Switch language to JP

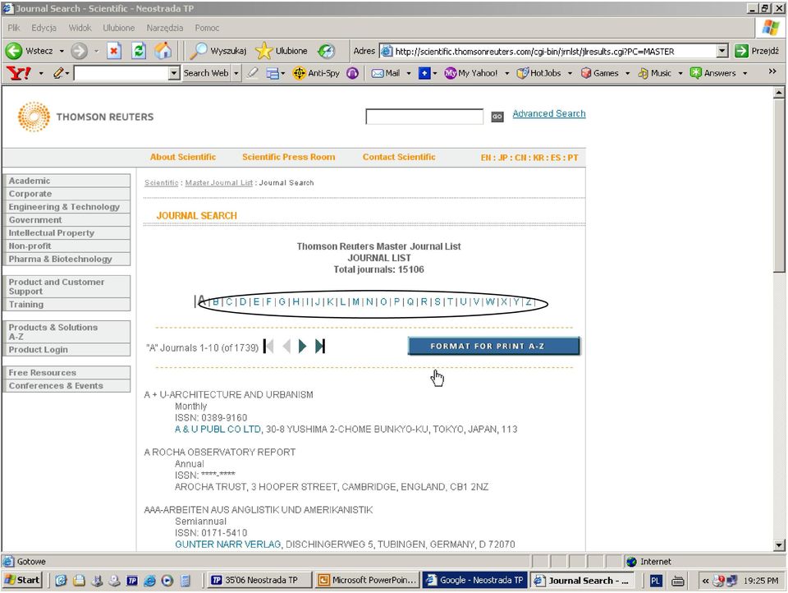[502, 158]
